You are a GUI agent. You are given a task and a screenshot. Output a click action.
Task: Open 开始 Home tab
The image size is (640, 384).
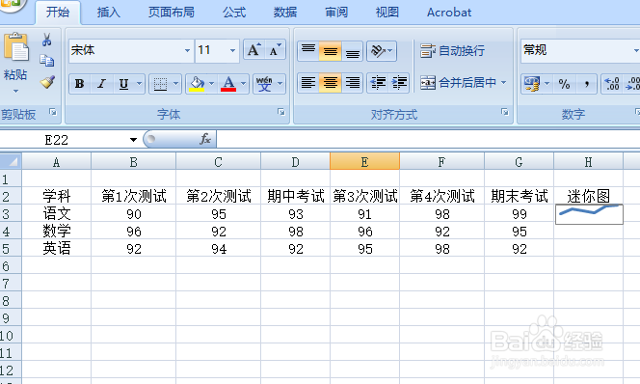click(57, 13)
